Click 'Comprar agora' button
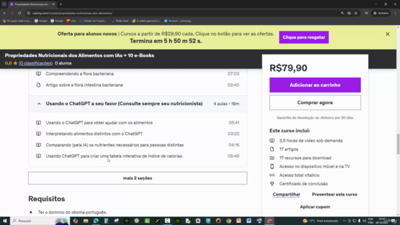 pyautogui.click(x=315, y=102)
